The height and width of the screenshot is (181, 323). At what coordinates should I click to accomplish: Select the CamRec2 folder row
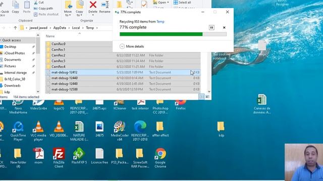[x=123, y=55]
